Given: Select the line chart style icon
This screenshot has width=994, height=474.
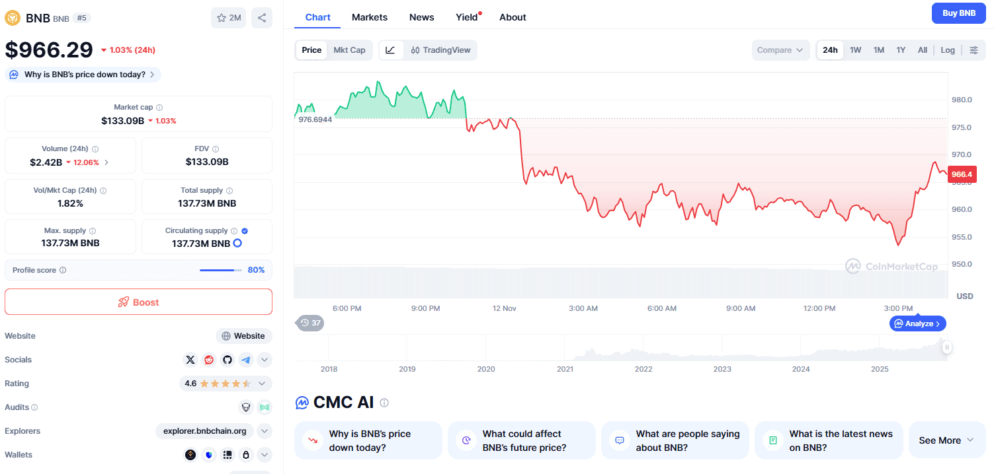Looking at the screenshot, I should (390, 50).
